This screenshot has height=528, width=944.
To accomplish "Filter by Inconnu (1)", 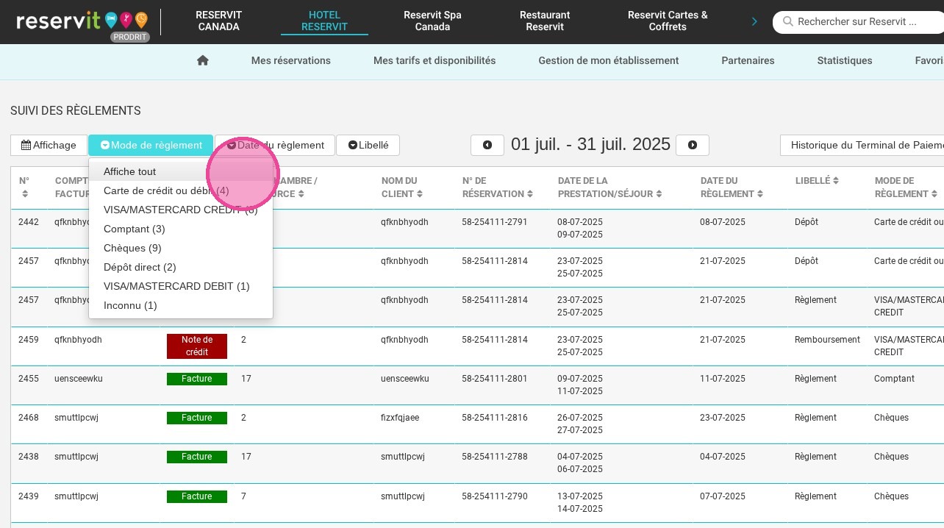I will pos(181,305).
